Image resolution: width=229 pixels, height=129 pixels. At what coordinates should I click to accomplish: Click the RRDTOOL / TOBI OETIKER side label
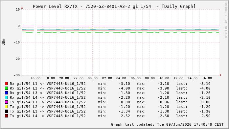(x=226, y=20)
